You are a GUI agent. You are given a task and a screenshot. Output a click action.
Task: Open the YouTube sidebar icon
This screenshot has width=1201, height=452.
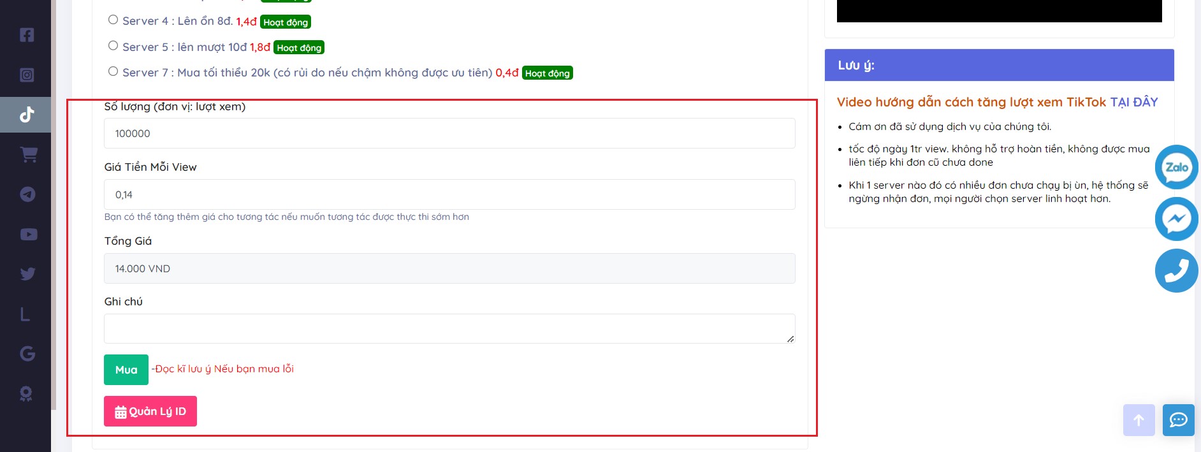(28, 235)
